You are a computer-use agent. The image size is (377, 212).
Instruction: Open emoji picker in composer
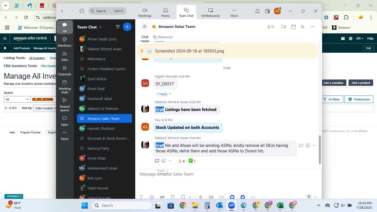[152, 197]
